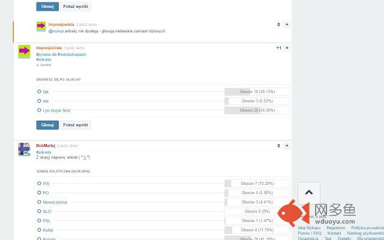Click the @wykop mention link
The height and width of the screenshot is (240, 384).
coord(56,31)
